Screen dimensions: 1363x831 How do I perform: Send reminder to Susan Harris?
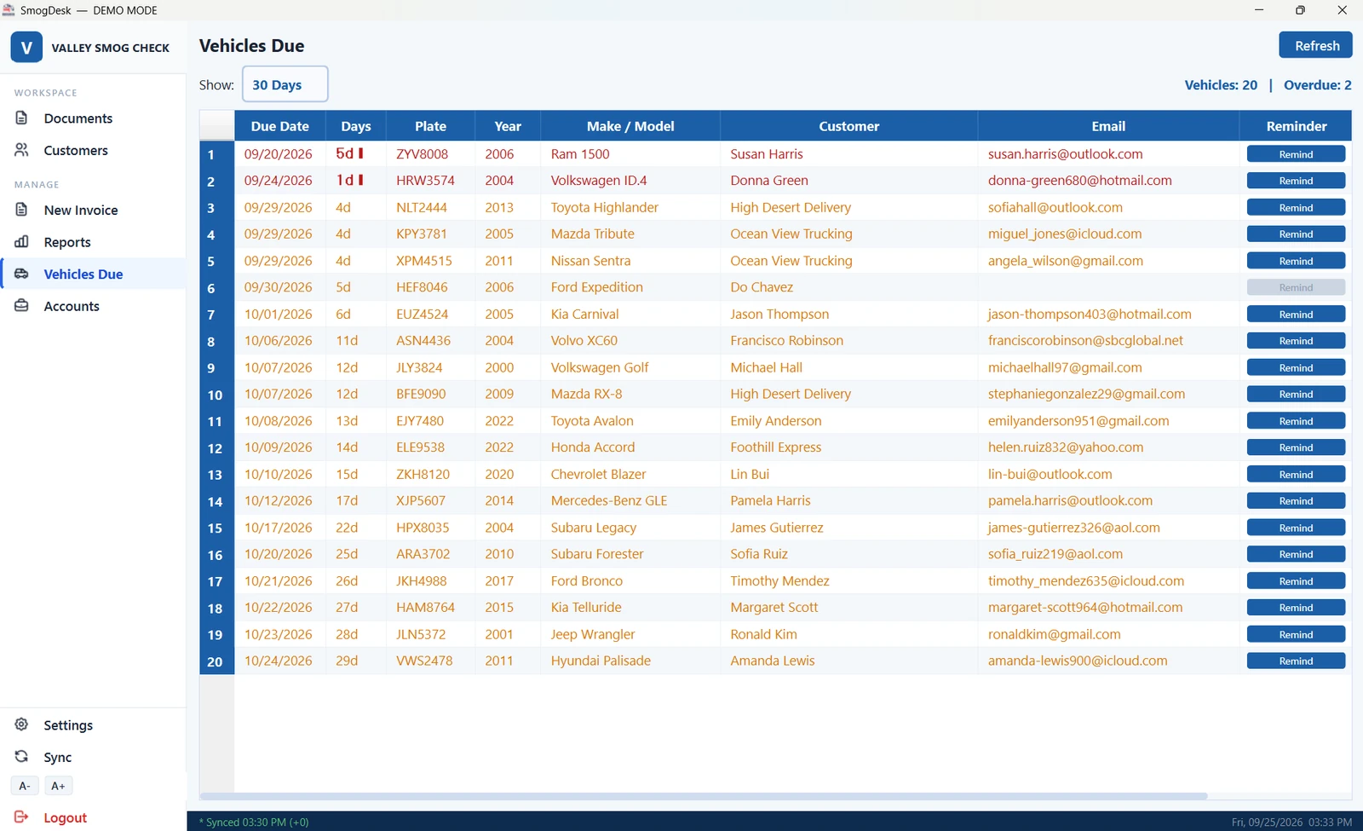(x=1296, y=154)
